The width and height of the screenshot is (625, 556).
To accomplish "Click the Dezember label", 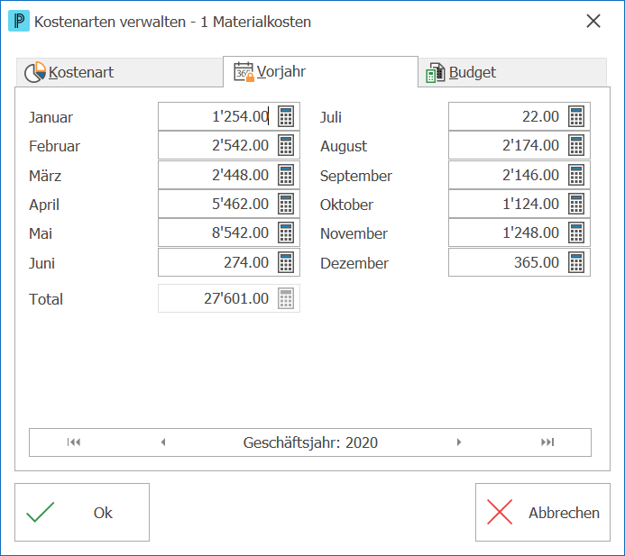I will [354, 263].
